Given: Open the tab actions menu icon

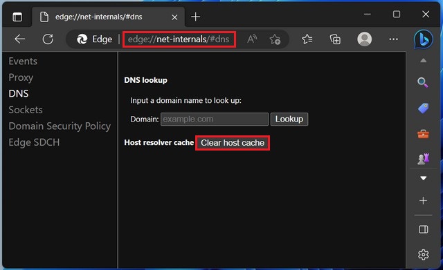Looking at the screenshot, I should tap(17, 17).
